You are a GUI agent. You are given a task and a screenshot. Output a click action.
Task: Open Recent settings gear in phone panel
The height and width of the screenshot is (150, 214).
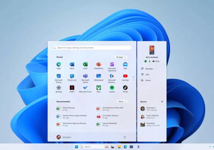tap(162, 102)
